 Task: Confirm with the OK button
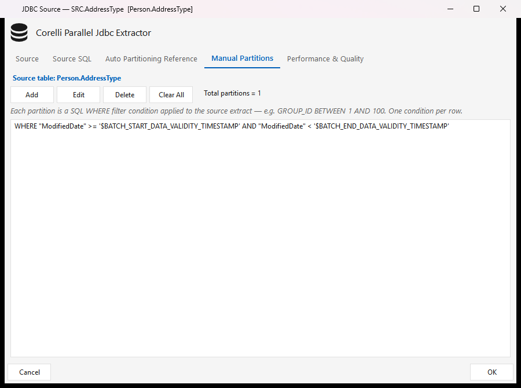[491, 372]
